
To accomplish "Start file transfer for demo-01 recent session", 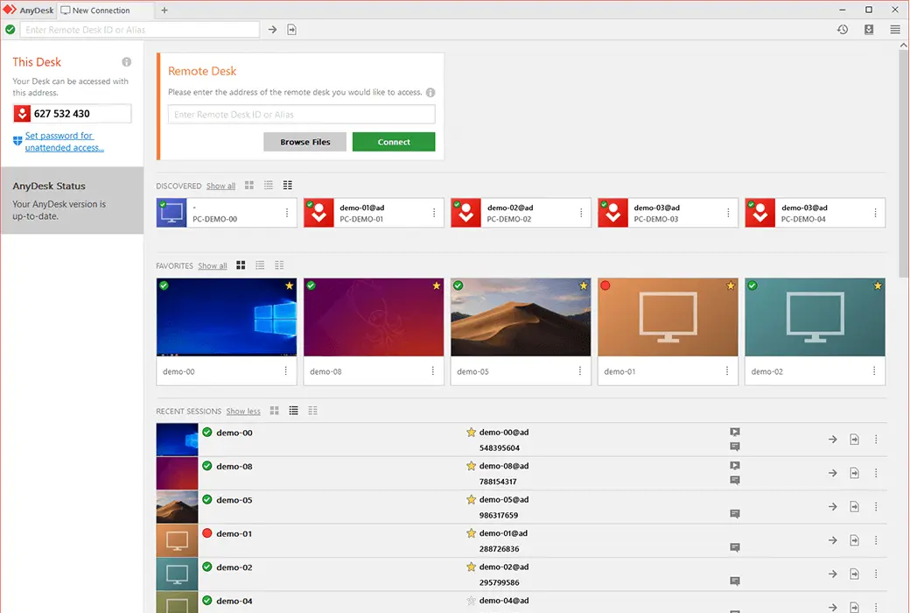I will point(855,540).
